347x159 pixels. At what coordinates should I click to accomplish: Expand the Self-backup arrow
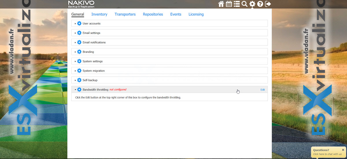(75, 80)
